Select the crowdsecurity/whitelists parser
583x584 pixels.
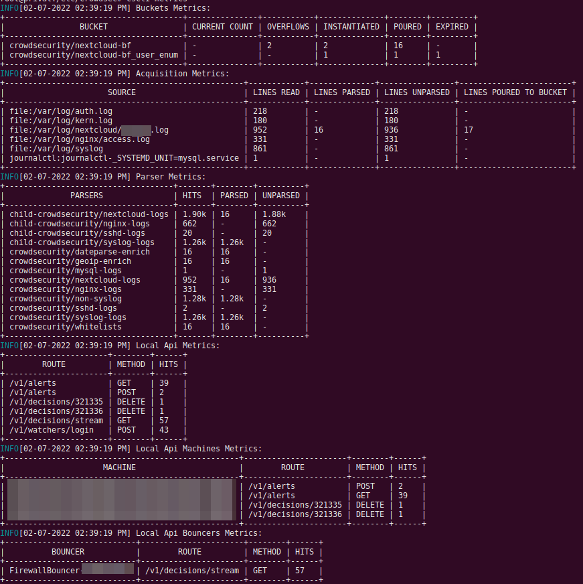[x=66, y=327]
